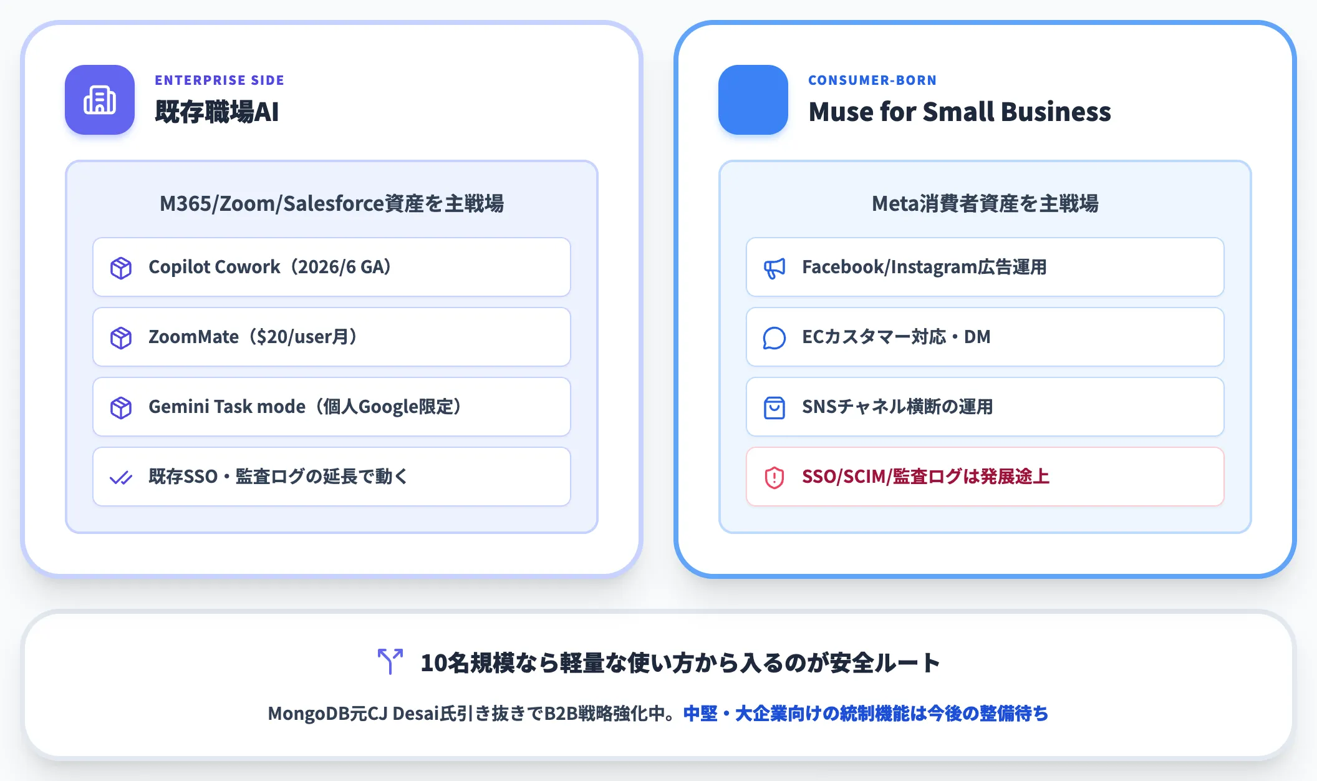Click the cube icon next to Copilot Cowork
The height and width of the screenshot is (781, 1317).
pyautogui.click(x=121, y=268)
